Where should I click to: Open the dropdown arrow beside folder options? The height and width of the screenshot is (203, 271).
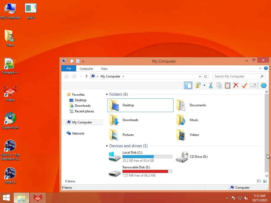(204, 85)
